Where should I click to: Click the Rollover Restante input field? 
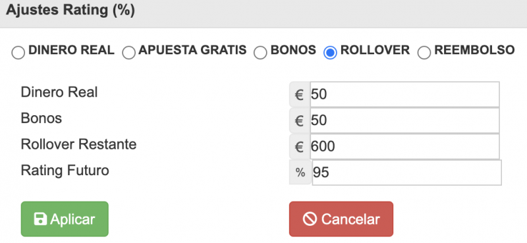(x=404, y=146)
